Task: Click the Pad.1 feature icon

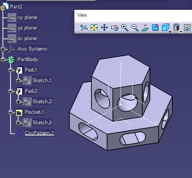Action: click(19, 70)
